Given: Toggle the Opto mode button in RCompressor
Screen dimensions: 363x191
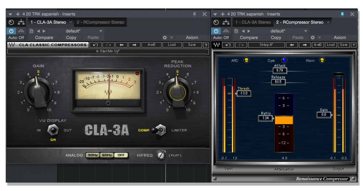Looking at the screenshot, I should (x=284, y=60).
